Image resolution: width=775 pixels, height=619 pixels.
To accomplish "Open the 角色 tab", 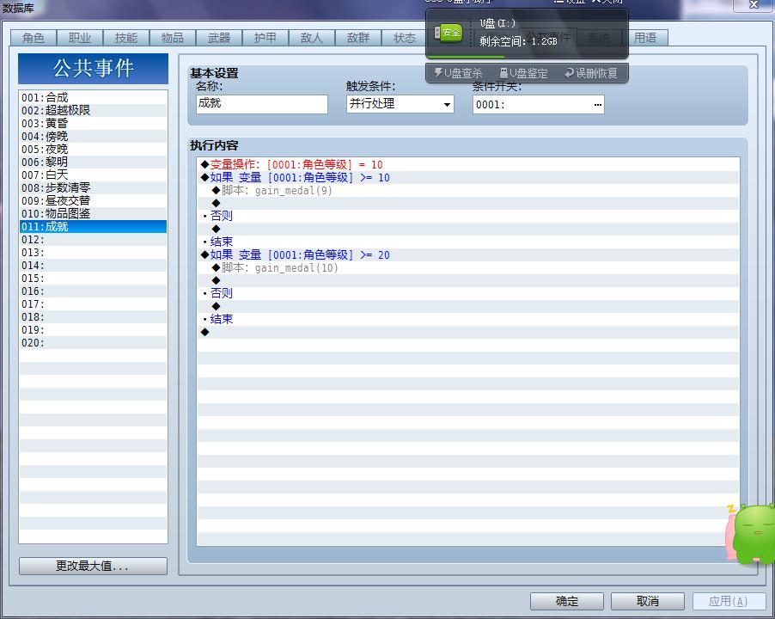I will coord(34,38).
